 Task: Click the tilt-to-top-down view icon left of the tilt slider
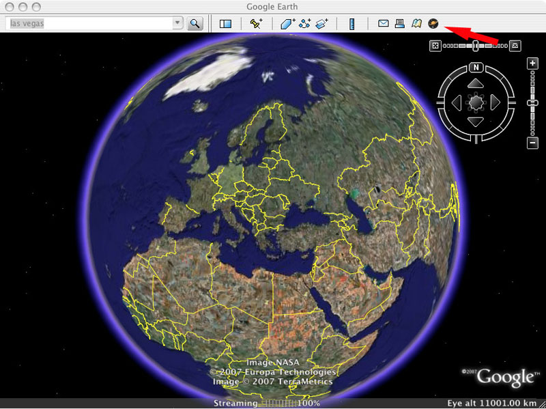coord(435,46)
